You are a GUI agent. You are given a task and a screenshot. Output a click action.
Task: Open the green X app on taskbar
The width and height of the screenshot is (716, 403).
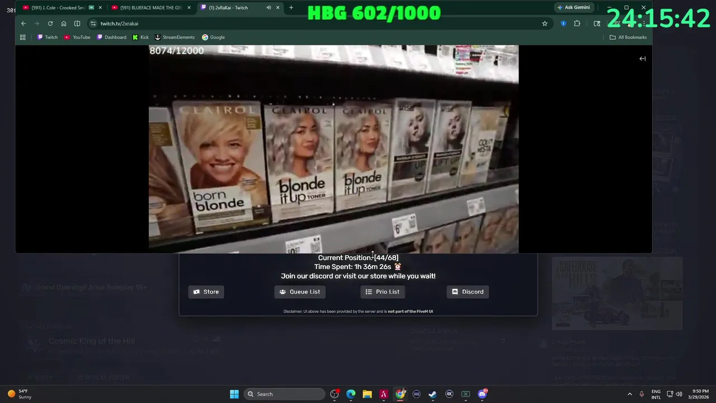click(465, 394)
